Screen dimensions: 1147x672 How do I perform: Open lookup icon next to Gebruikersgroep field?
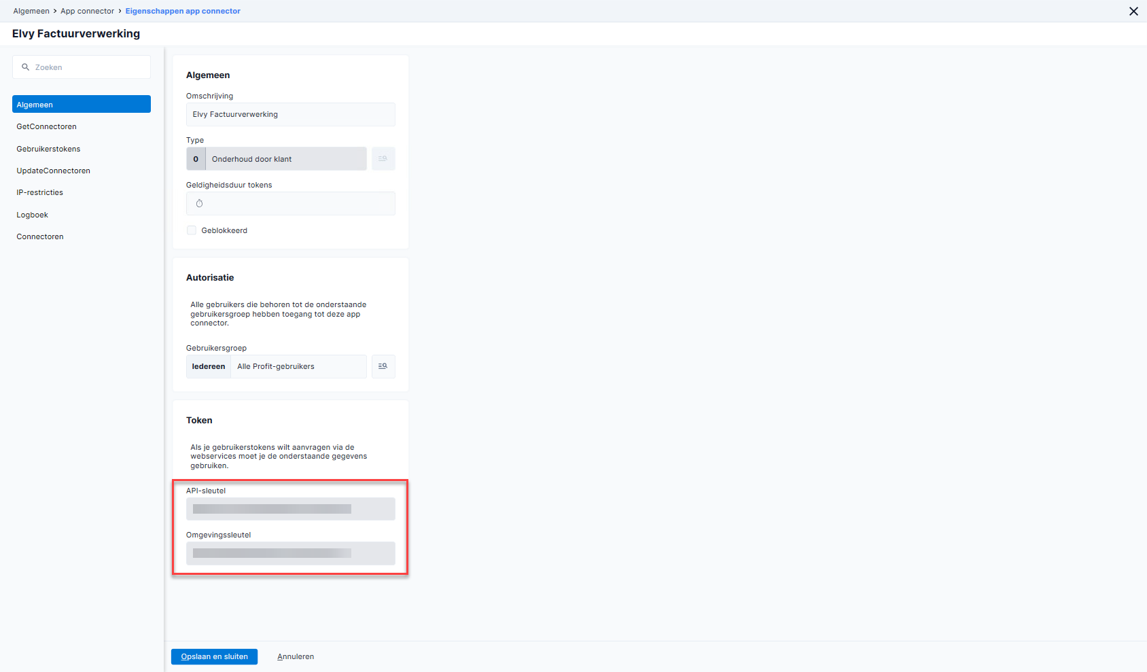click(x=383, y=366)
